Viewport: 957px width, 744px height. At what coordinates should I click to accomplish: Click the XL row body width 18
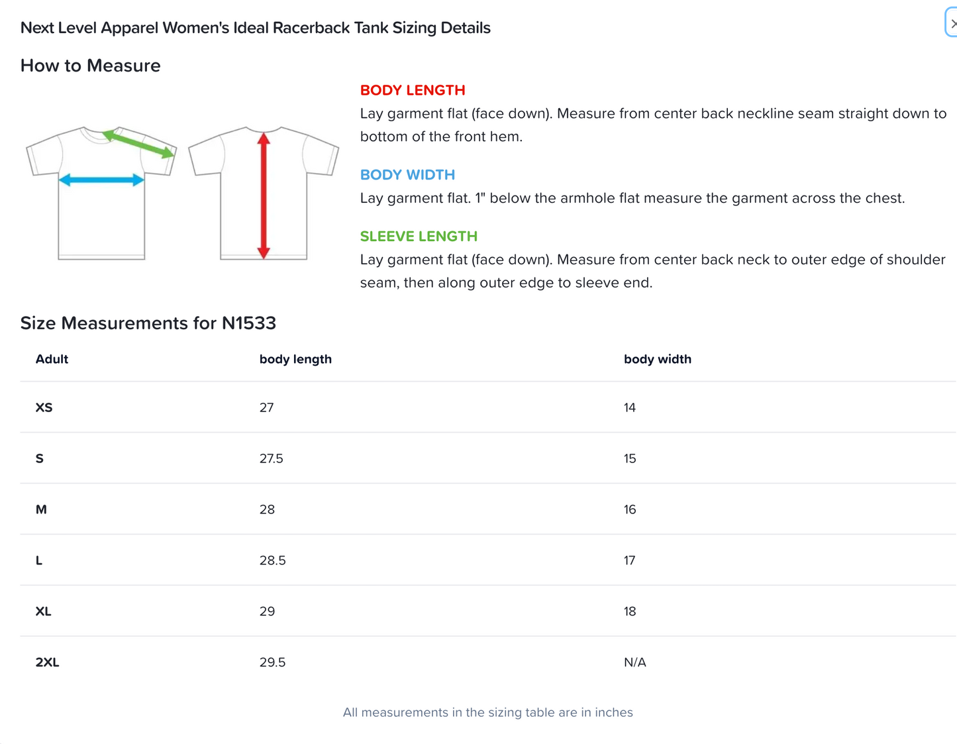point(629,611)
